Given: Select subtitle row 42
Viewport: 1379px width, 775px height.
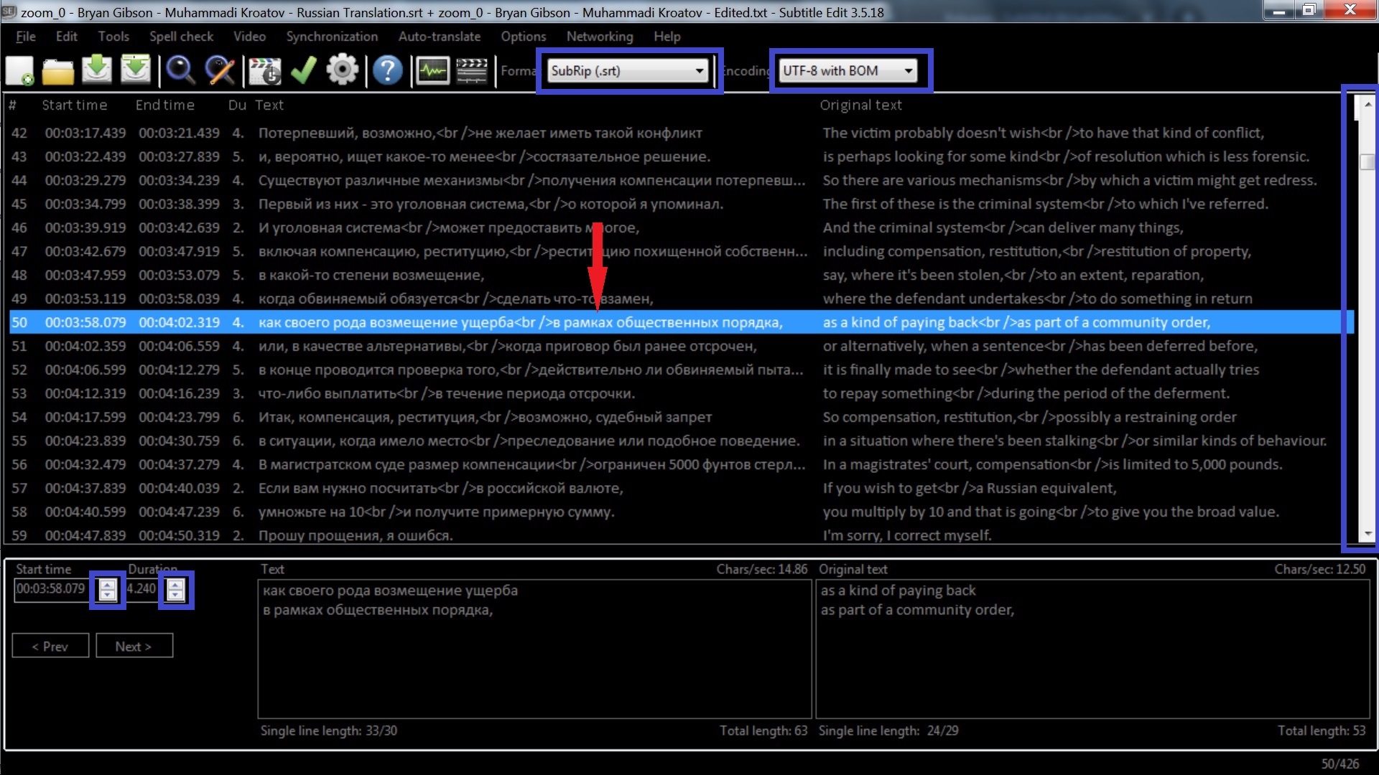Looking at the screenshot, I should click(x=681, y=133).
